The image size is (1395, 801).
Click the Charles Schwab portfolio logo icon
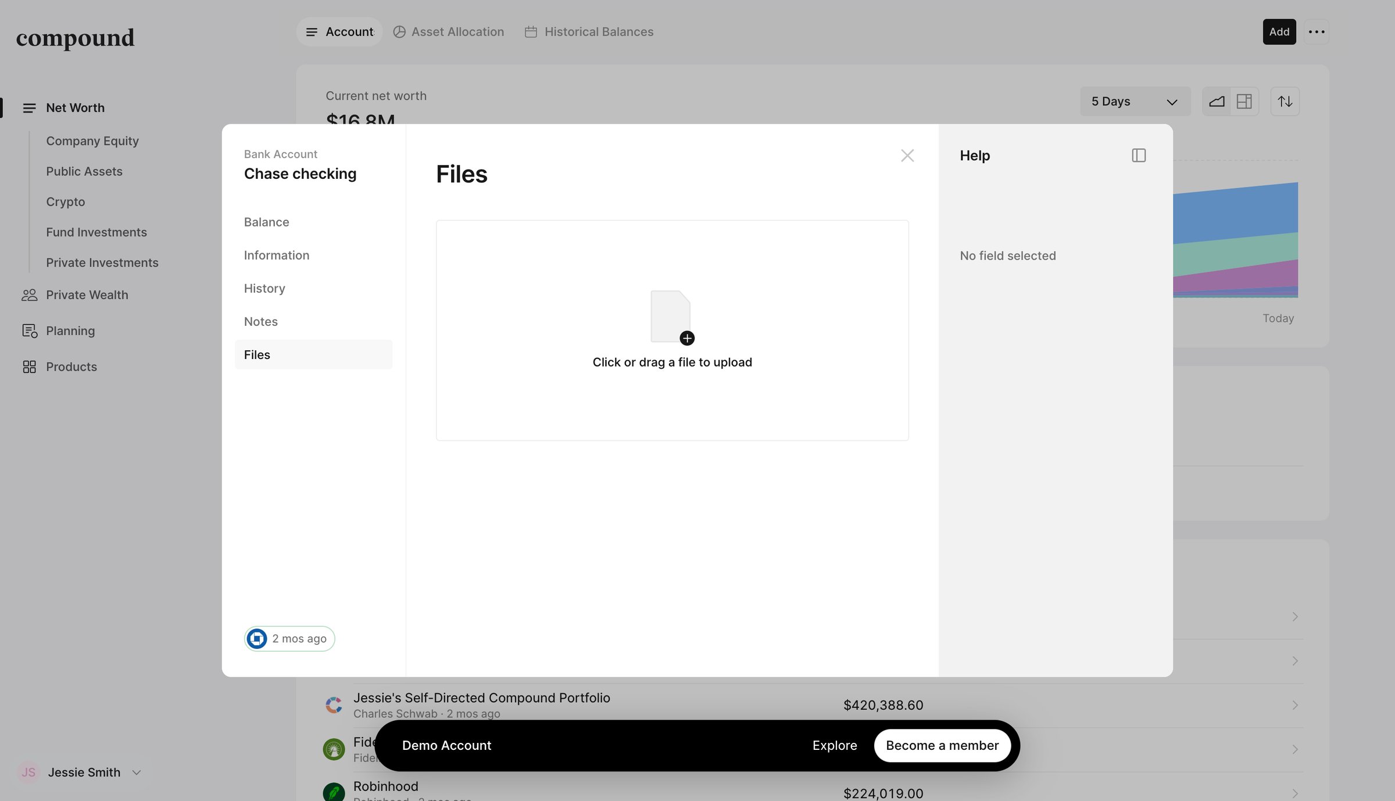pyautogui.click(x=334, y=705)
